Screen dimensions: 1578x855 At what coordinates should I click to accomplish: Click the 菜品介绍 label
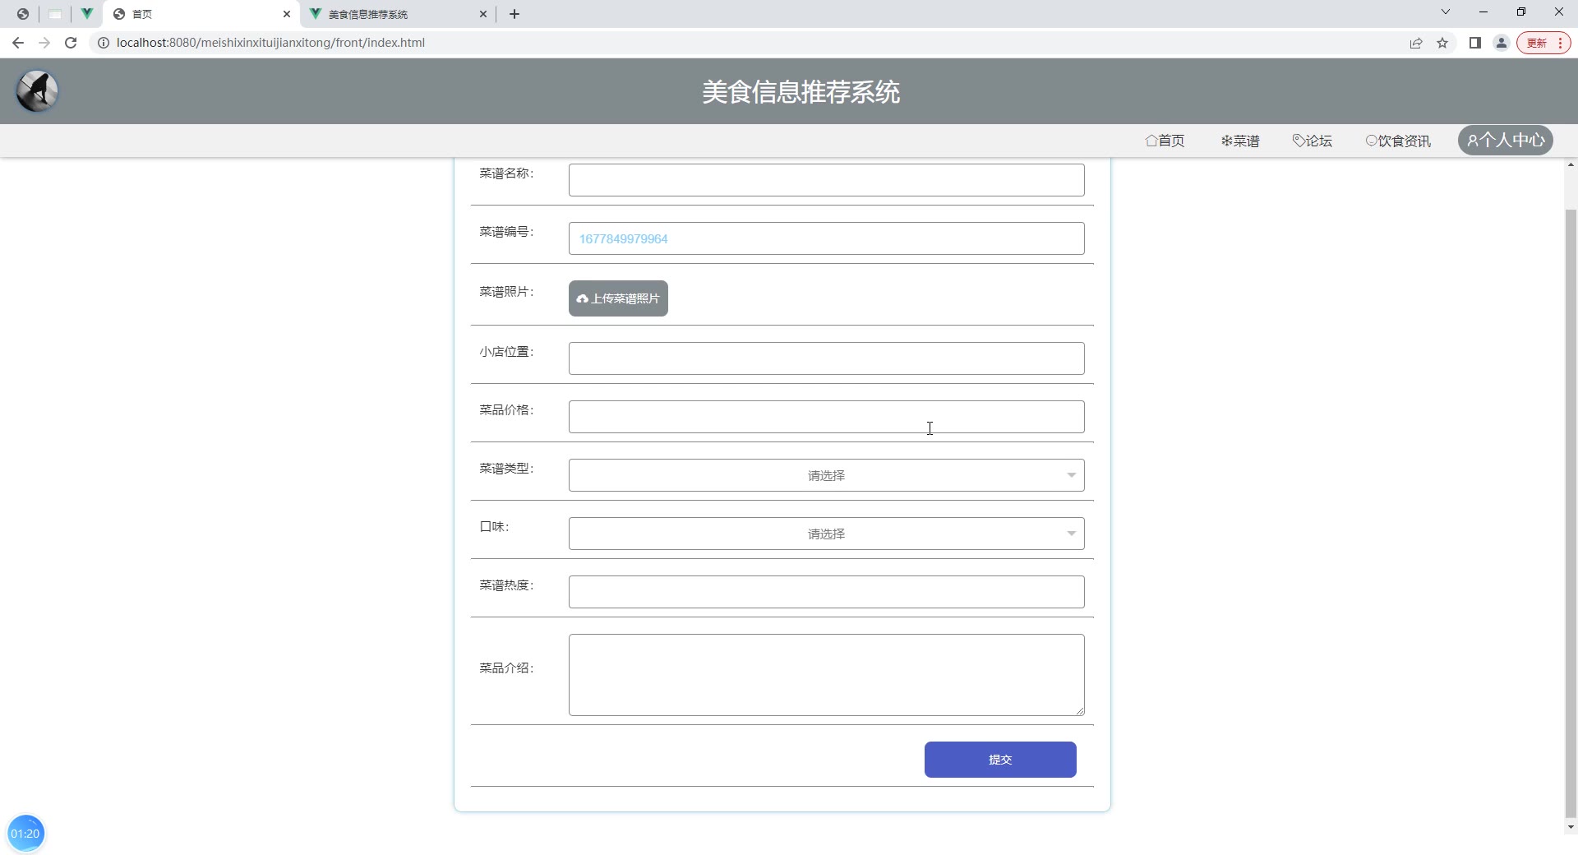point(507,668)
